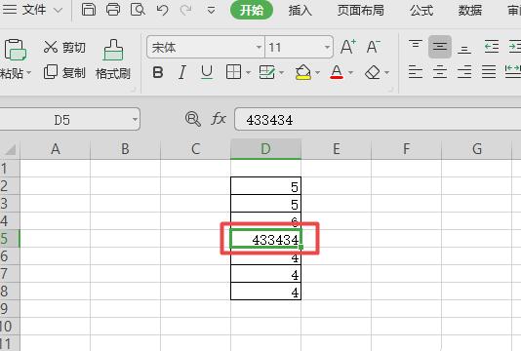Select cell D2 containing 5
Image resolution: width=521 pixels, height=351 pixels.
(x=265, y=186)
